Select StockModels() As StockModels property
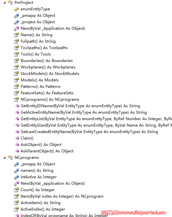The width and height of the screenshot is (172, 217). tap(50, 74)
